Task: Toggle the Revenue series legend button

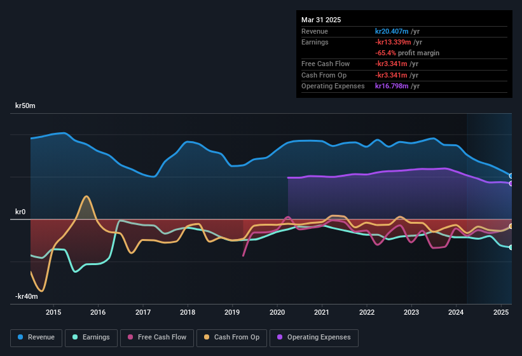Action: tap(36, 338)
